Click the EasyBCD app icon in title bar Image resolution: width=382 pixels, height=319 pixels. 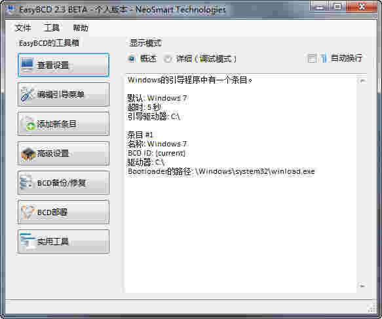11,9
